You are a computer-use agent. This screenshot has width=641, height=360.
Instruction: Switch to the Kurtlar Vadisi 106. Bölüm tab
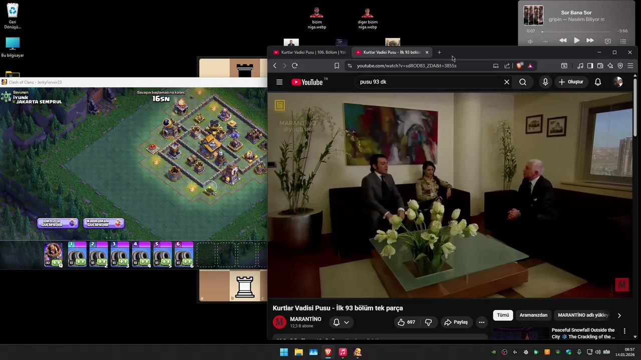coord(309,52)
